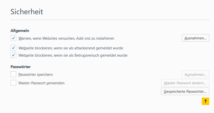Uncheck the add-on installation warning checkbox
The image size is (214, 113).
click(x=13, y=38)
